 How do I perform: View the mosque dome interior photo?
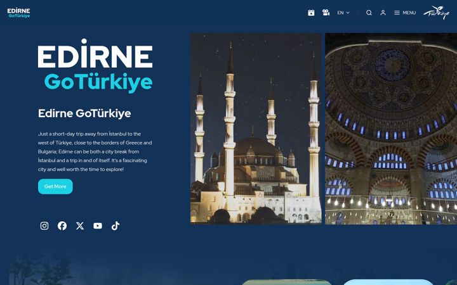coord(391,129)
